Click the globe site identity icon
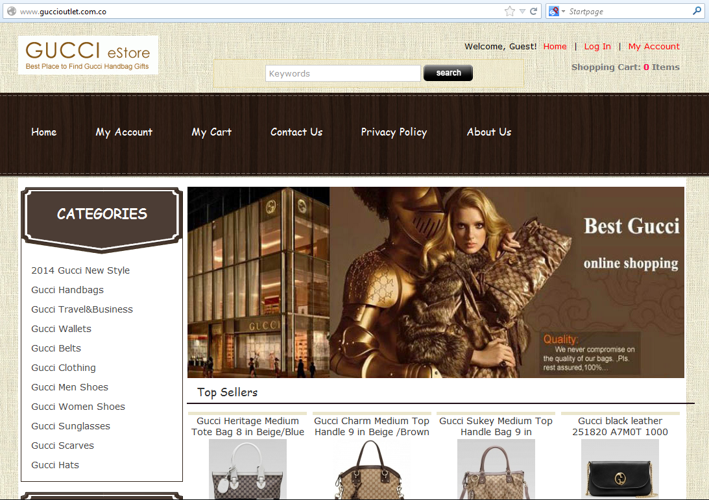The image size is (709, 500). (11, 11)
